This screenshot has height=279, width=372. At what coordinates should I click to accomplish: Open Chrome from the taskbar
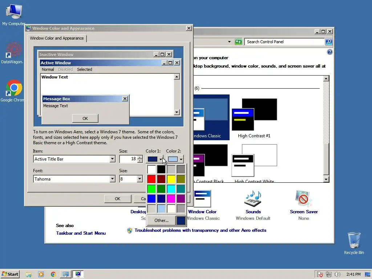click(x=53, y=274)
